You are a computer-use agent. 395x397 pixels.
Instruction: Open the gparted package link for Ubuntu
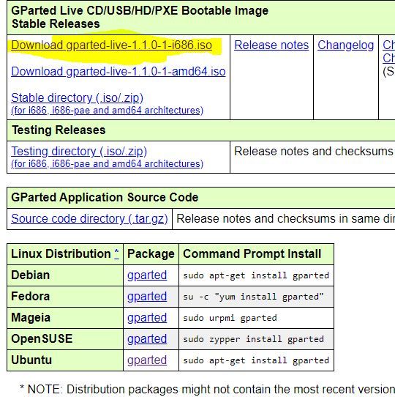147,360
